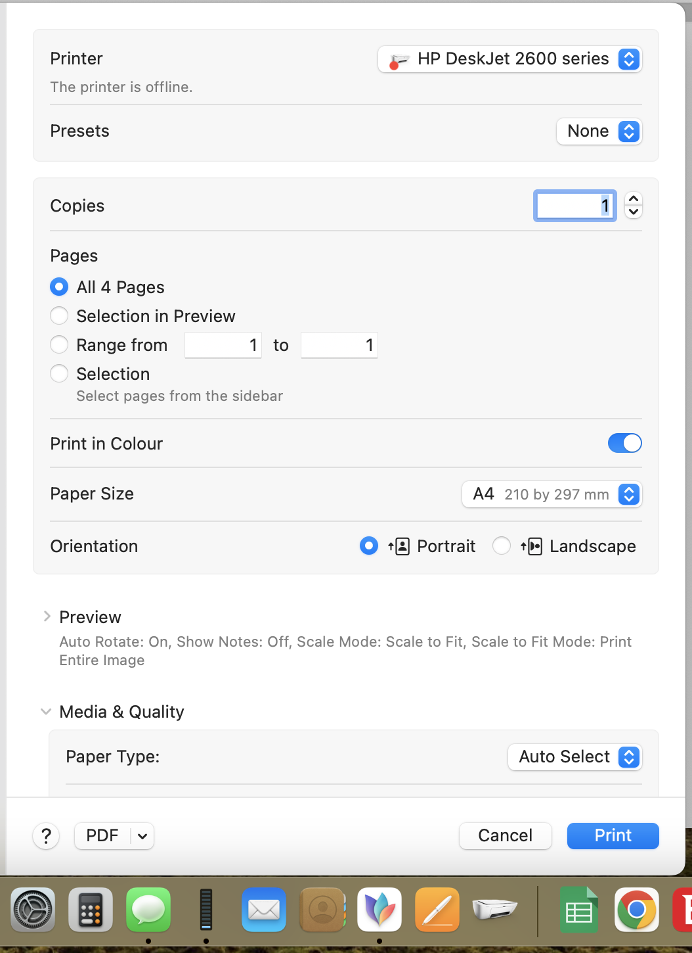
Task: Expand the Preview options section
Action: pos(47,616)
